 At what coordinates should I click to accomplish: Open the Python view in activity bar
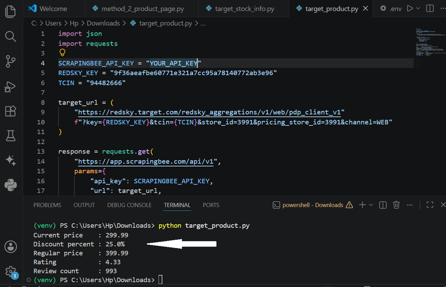tap(10, 185)
